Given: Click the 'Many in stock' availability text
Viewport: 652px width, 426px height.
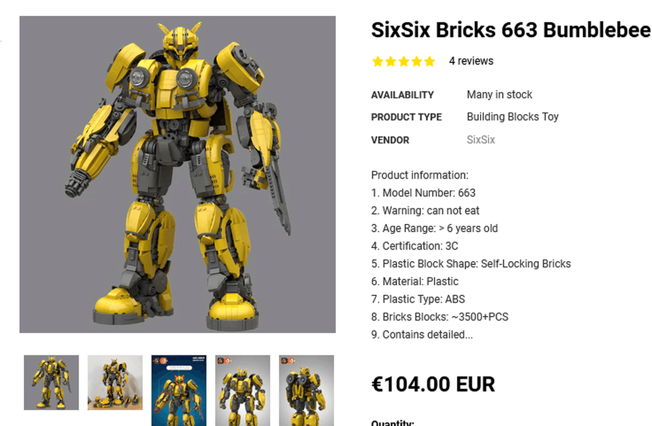Looking at the screenshot, I should [499, 94].
